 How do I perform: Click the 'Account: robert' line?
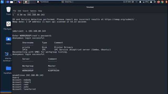click(x=22, y=82)
